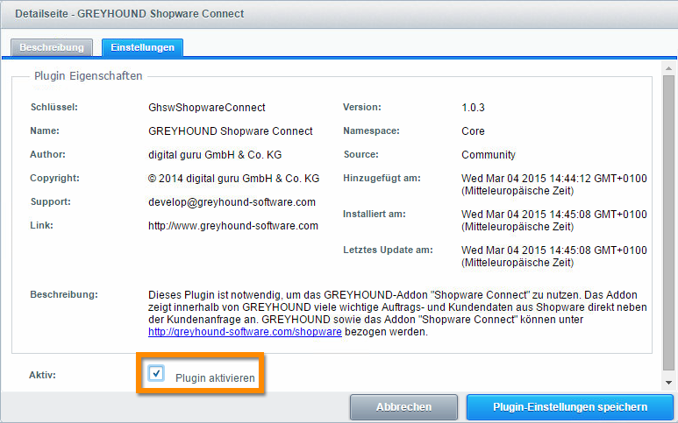Viewport: 678px width, 423px height.
Task: Click the Aktiv: label
Action: (42, 375)
